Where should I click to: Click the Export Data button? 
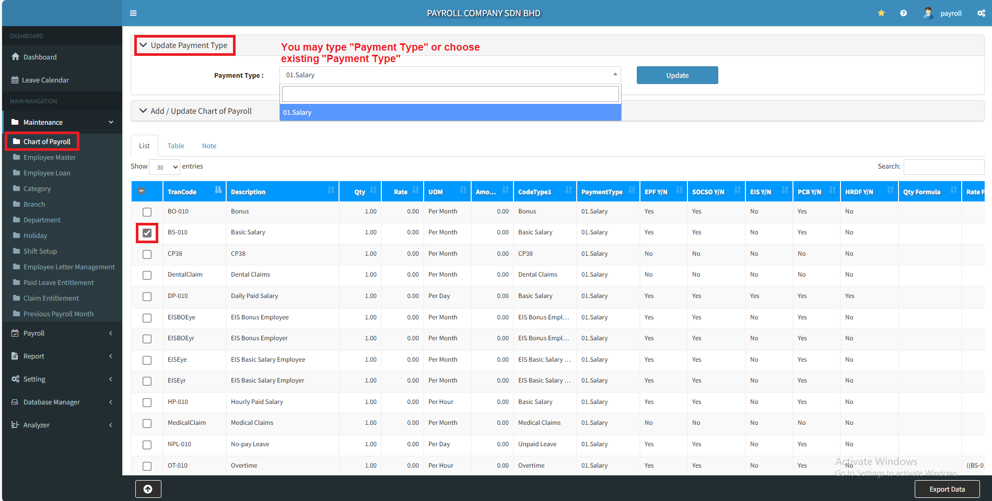947,489
